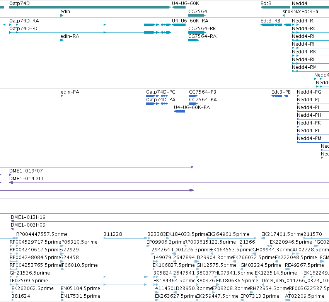Viewport: 329px width, 302px height.
Task: Click the Dmel_neb_011266_0374_10 feature label
Action: pos(295,281)
